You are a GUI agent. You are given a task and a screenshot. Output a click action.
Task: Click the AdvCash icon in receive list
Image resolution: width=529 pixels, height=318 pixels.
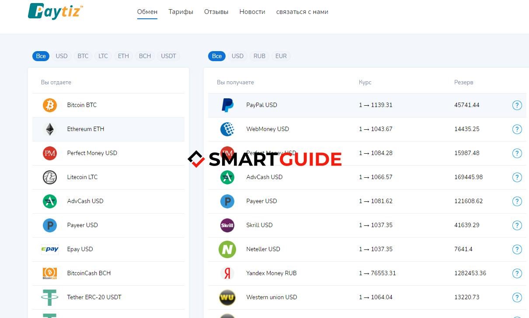click(227, 177)
